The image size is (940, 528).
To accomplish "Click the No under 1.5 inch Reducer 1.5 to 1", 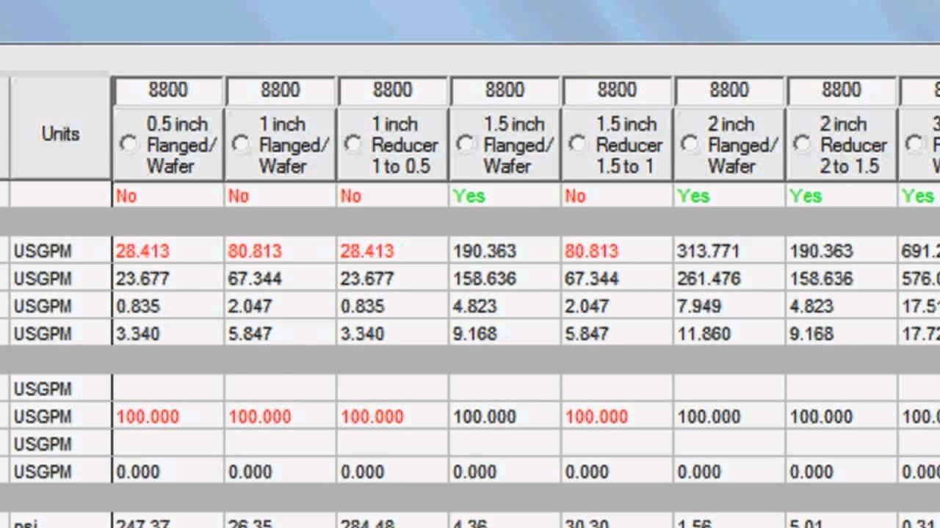I will tap(576, 197).
